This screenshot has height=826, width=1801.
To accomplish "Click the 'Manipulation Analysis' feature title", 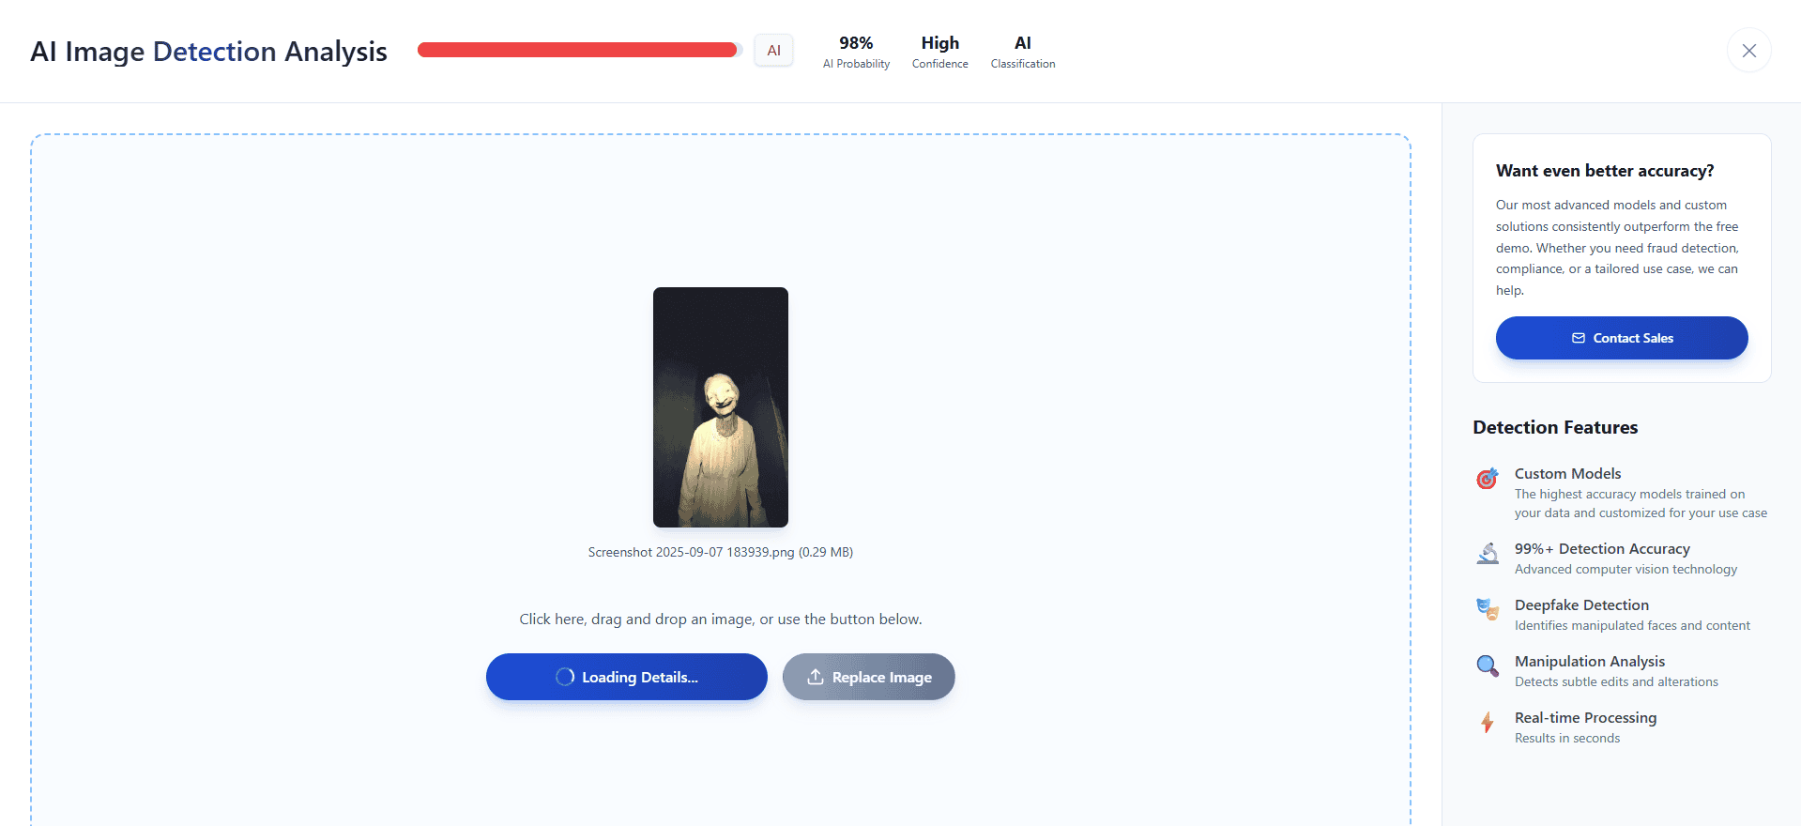I will (x=1590, y=662).
